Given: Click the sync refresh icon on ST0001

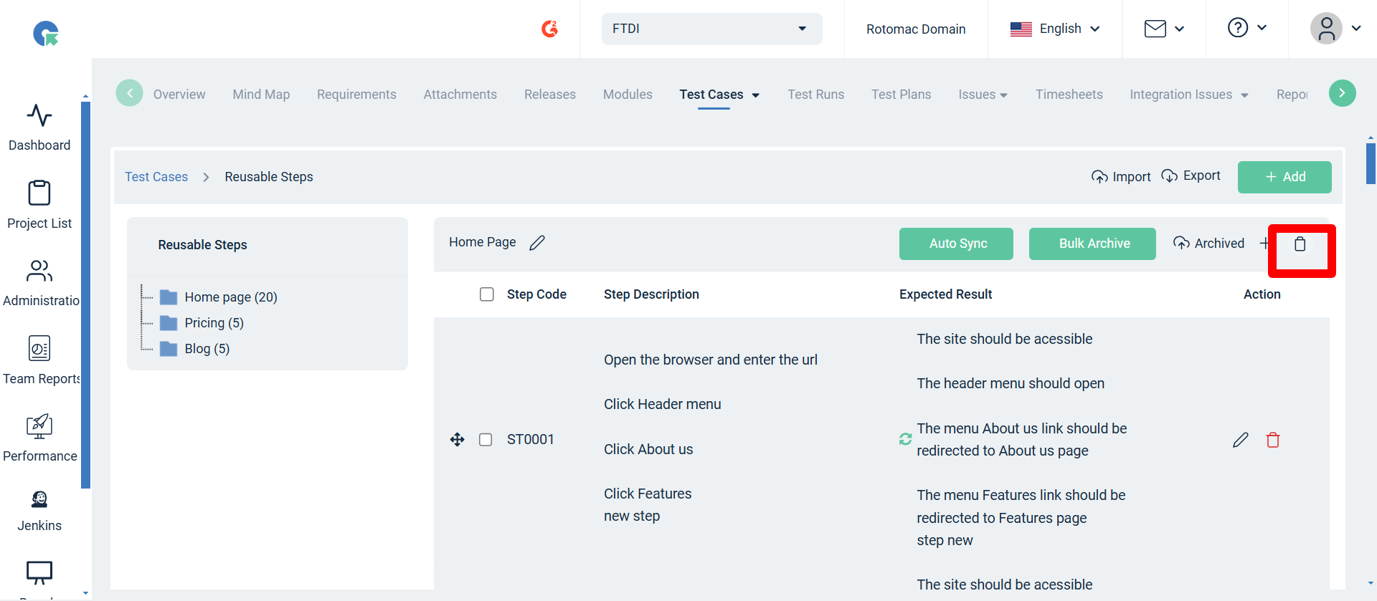Looking at the screenshot, I should coord(906,439).
